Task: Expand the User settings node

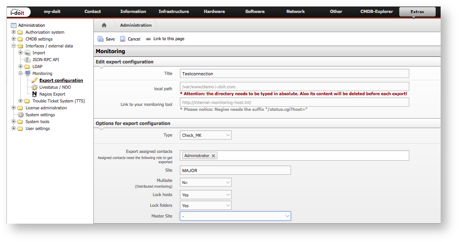Action: [x=13, y=128]
